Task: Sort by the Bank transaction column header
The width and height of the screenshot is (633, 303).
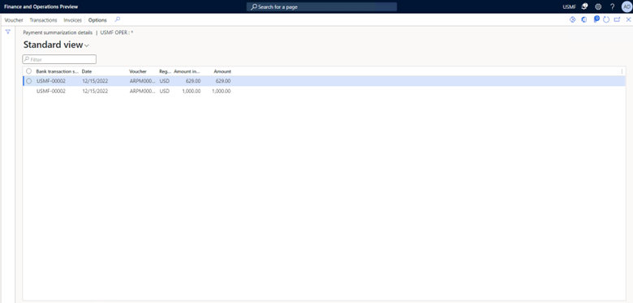Action: pyautogui.click(x=58, y=71)
